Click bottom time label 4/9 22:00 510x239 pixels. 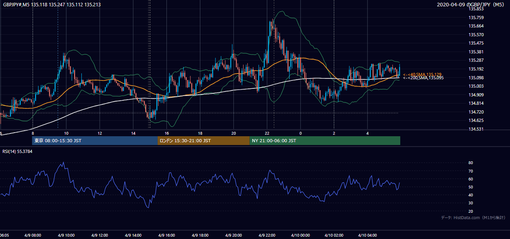267,235
